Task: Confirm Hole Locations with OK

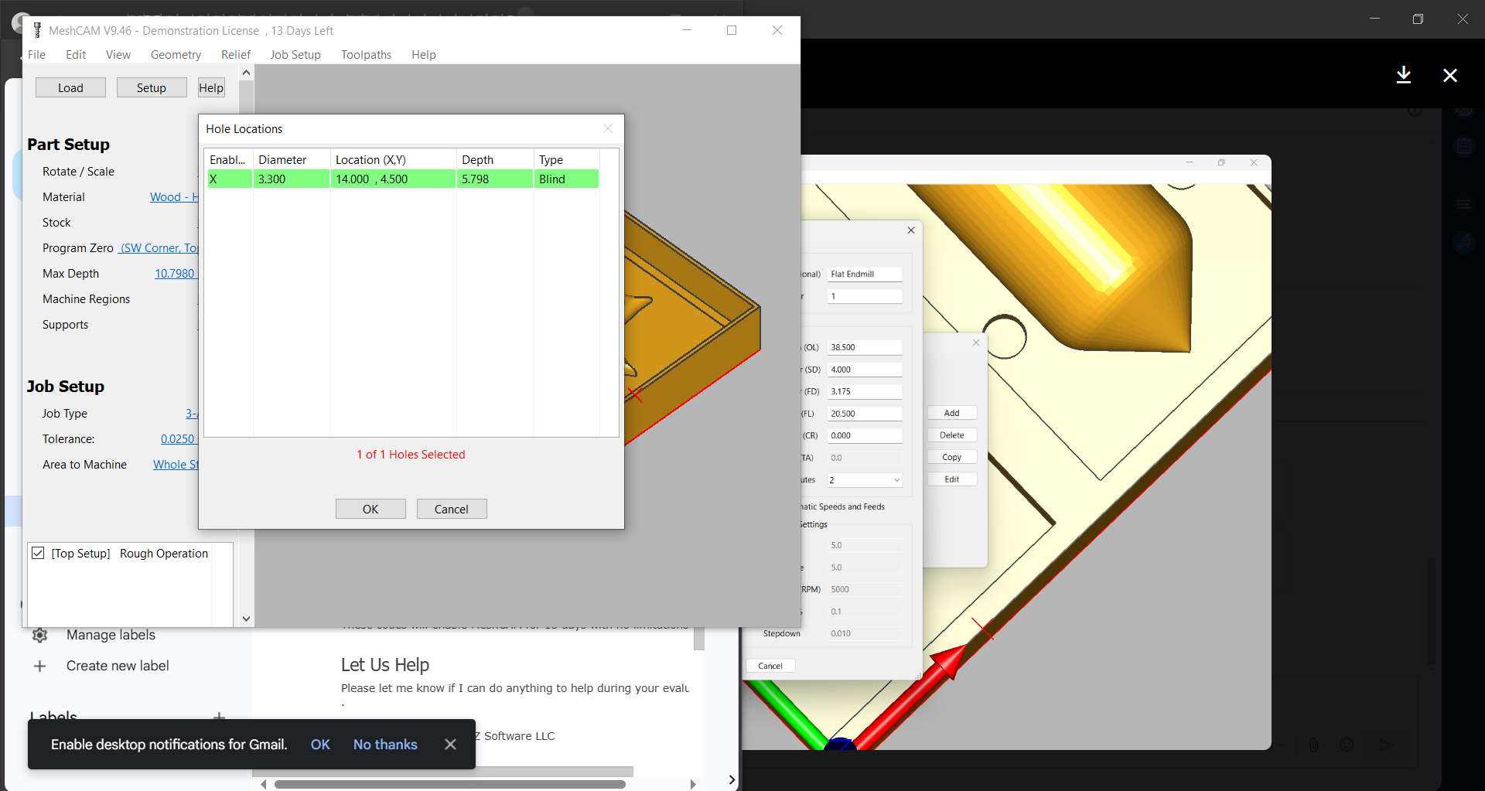Action: pyautogui.click(x=370, y=509)
